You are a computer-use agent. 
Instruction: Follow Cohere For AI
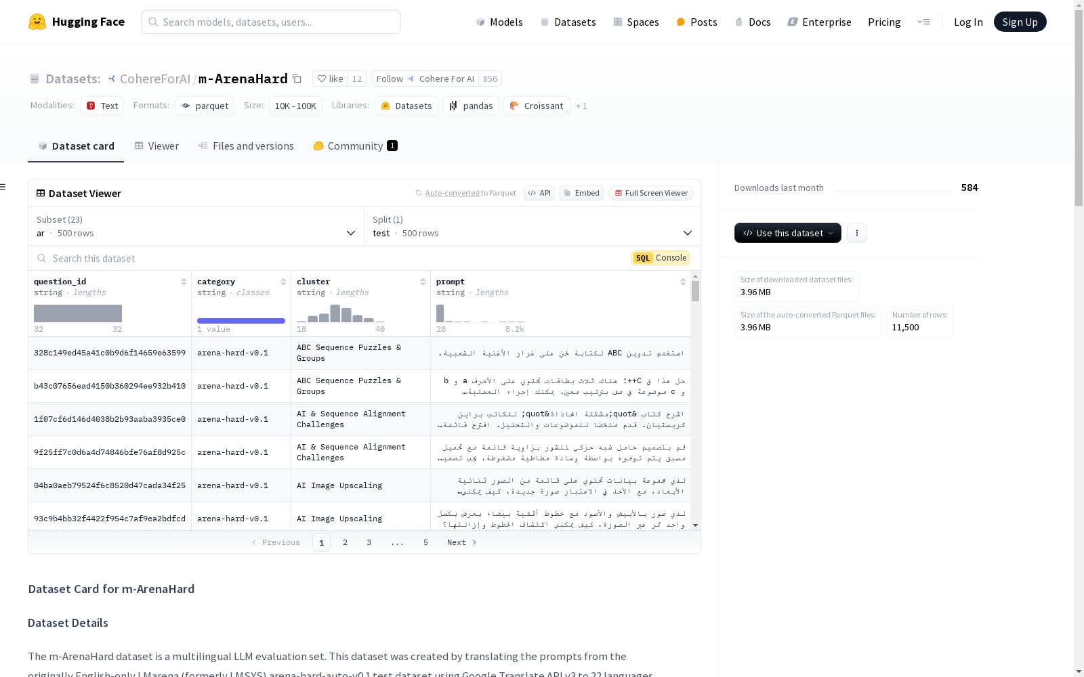[425, 79]
